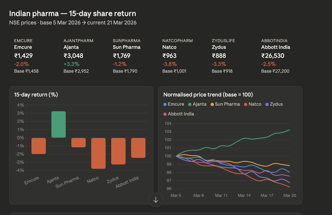Select the ABBOTINDIA ticker label
The image size is (332, 215).
tap(274, 41)
